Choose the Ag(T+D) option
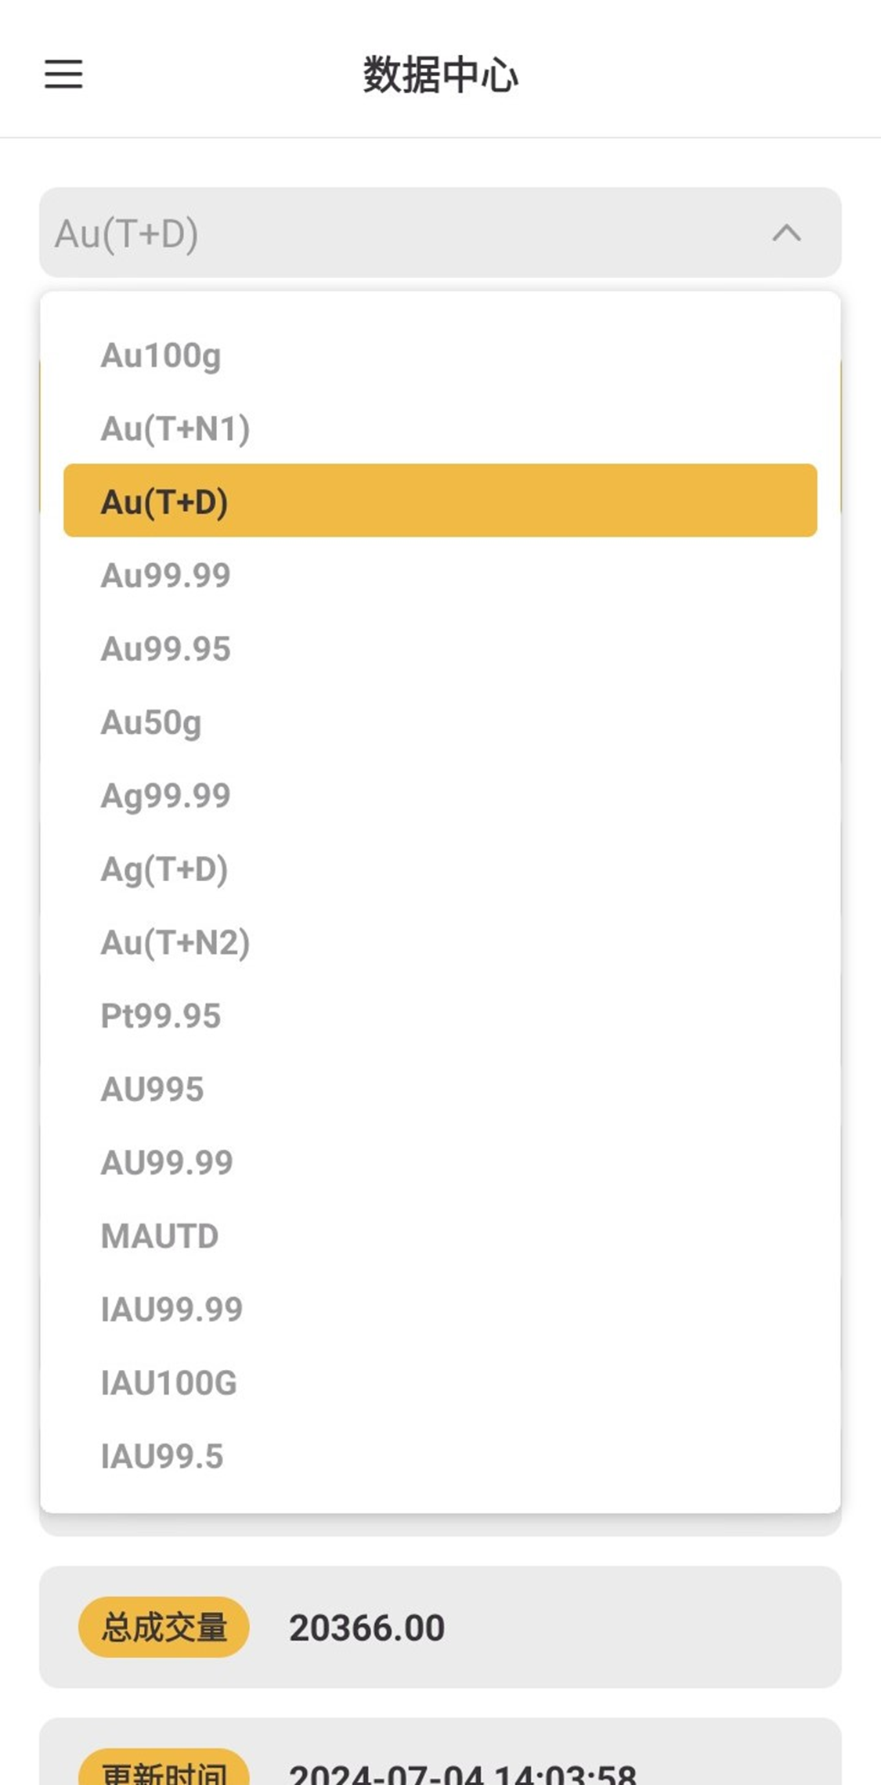 tap(164, 869)
